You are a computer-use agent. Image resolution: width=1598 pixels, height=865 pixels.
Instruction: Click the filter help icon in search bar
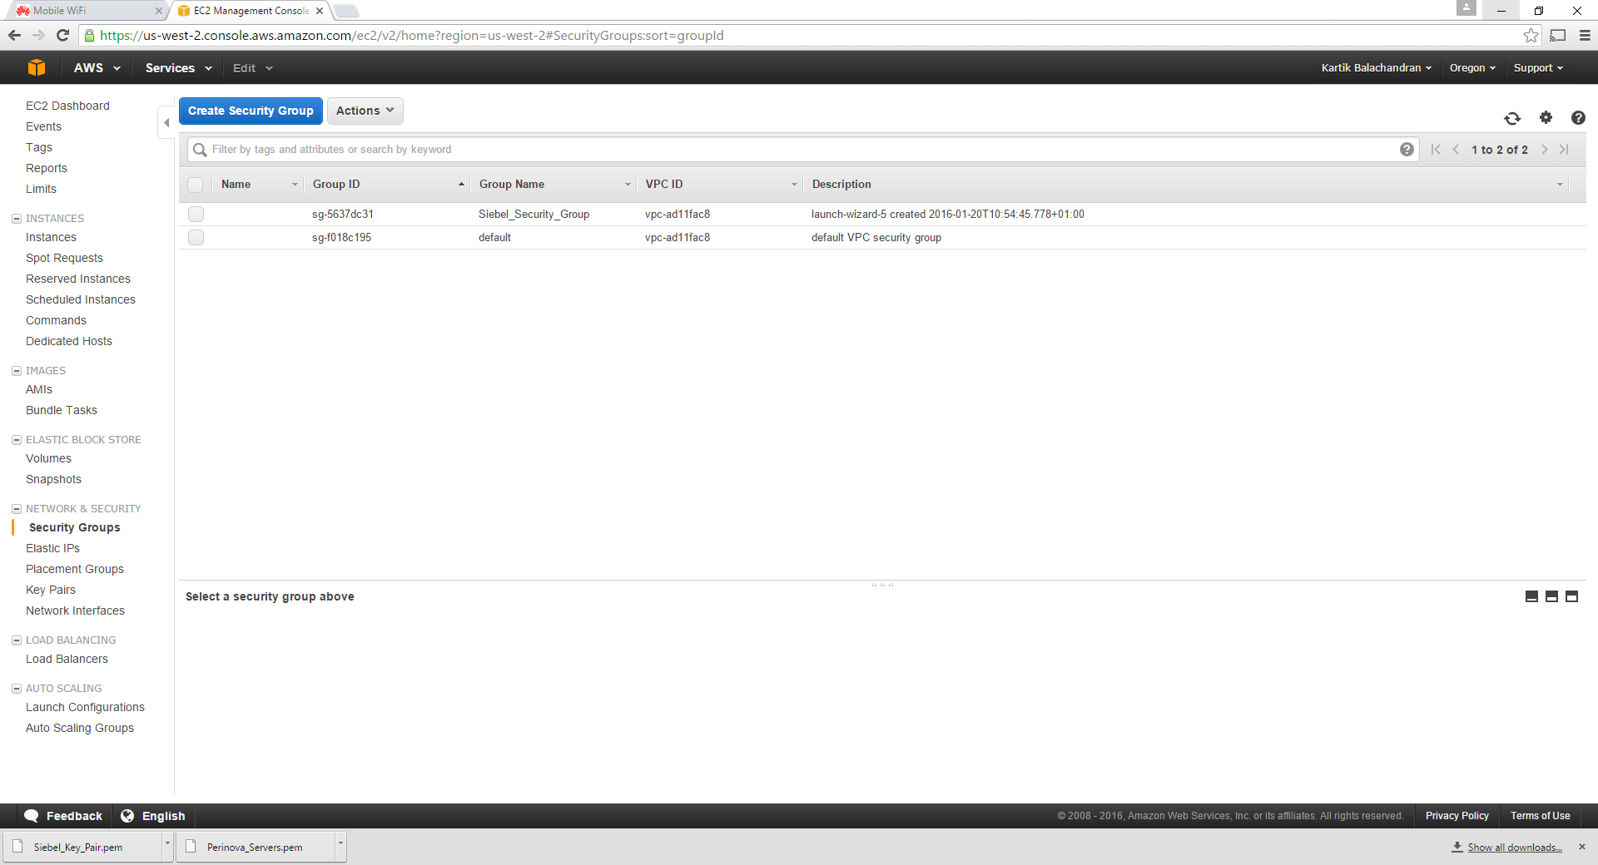pos(1407,150)
